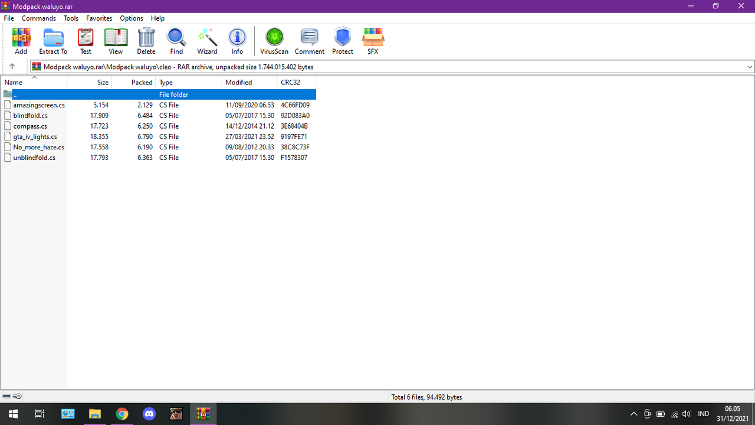Click the Add archive toolbar icon
The height and width of the screenshot is (425, 755).
[21, 41]
